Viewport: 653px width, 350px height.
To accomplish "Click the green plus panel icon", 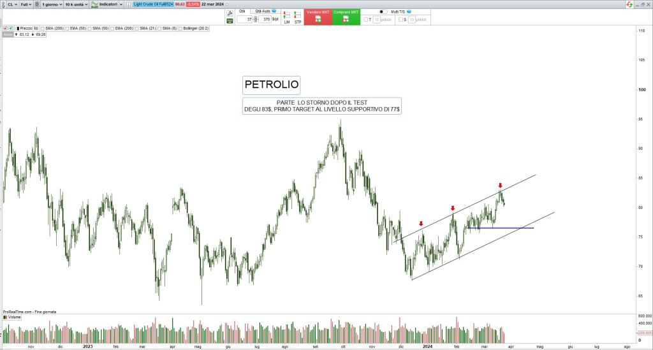I will [x=10, y=28].
